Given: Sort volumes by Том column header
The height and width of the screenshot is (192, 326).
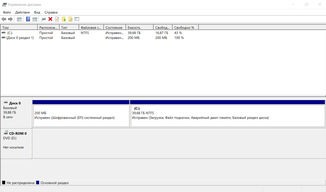Looking at the screenshot, I should 19,27.
